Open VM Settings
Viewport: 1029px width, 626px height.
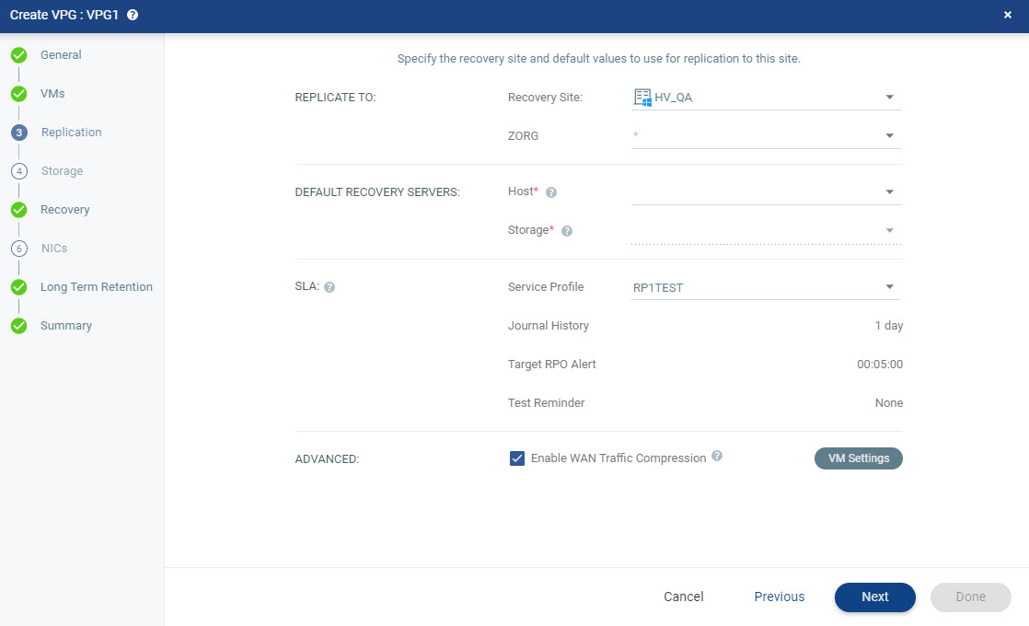(x=859, y=458)
